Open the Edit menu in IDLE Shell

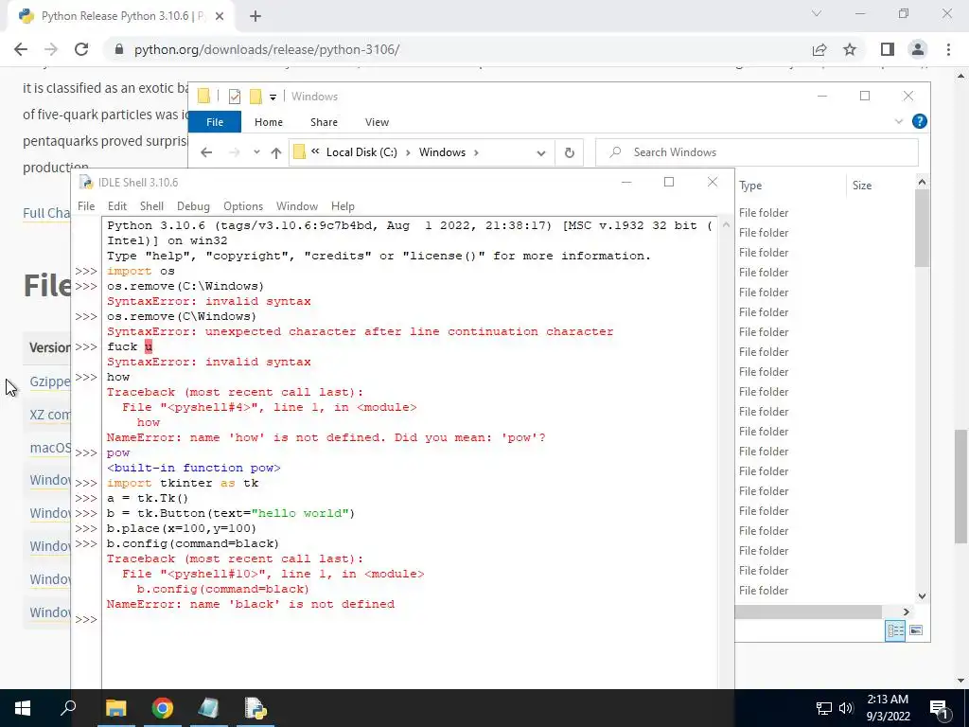pos(116,205)
